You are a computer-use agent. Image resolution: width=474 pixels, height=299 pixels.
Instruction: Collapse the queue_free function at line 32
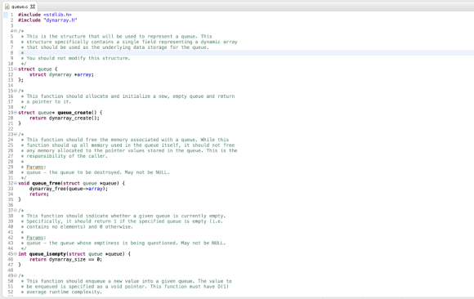[x=16, y=183]
